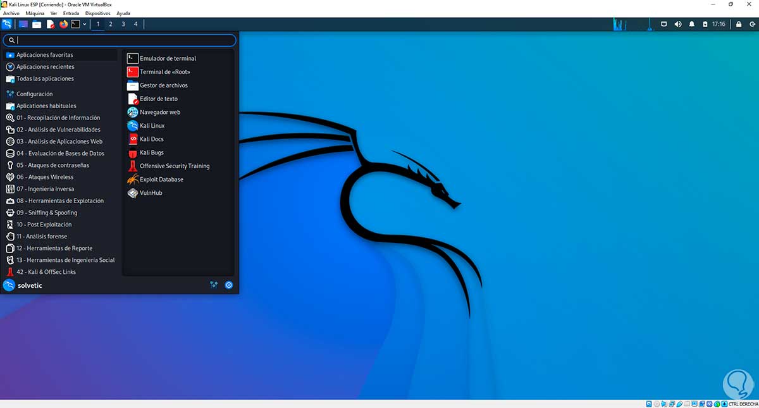Open 03 - Análisis de Aplicaciones Web

coord(61,142)
